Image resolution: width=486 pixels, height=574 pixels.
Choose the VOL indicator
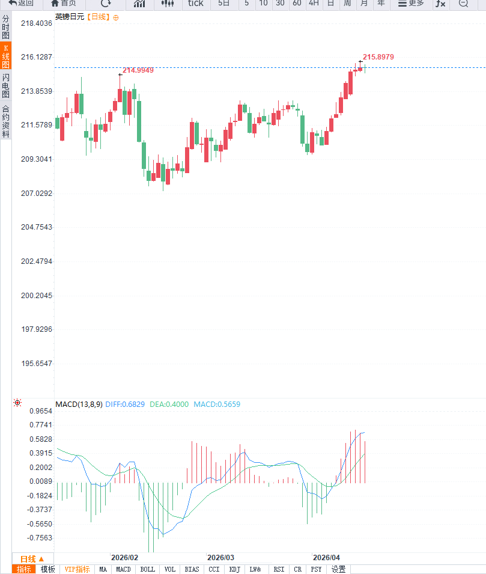[170, 569]
